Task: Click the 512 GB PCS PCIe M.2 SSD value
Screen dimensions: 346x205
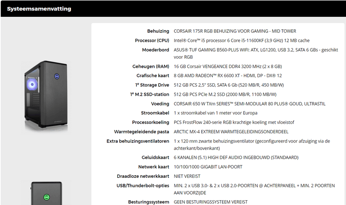Action: [x=225, y=94]
